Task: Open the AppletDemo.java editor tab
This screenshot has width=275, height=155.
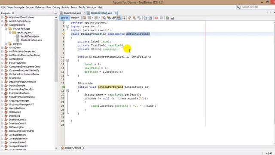Action: [x=72, y=13]
